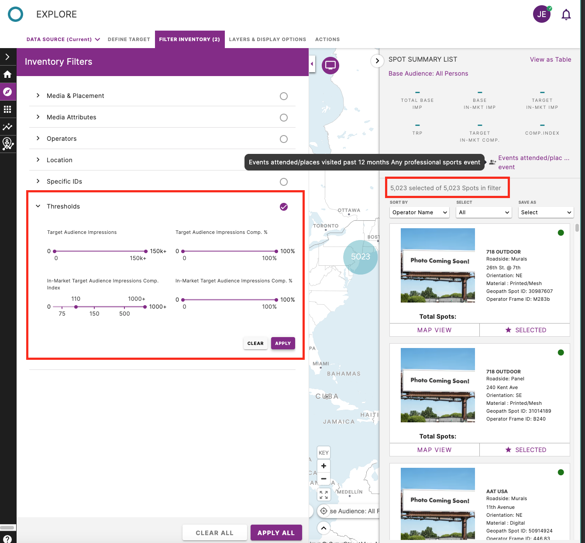Expand Media Attributes section
The image size is (585, 543).
(x=38, y=117)
